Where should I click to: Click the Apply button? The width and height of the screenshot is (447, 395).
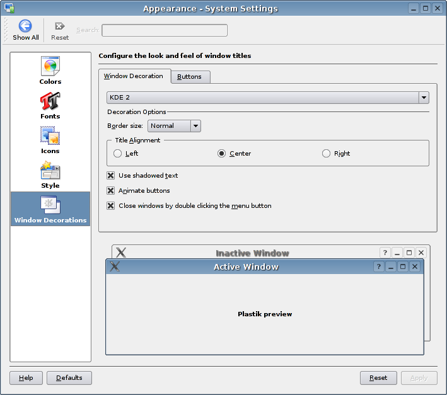pos(419,378)
